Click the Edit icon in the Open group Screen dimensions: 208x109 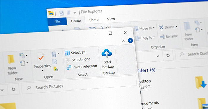click(54, 62)
